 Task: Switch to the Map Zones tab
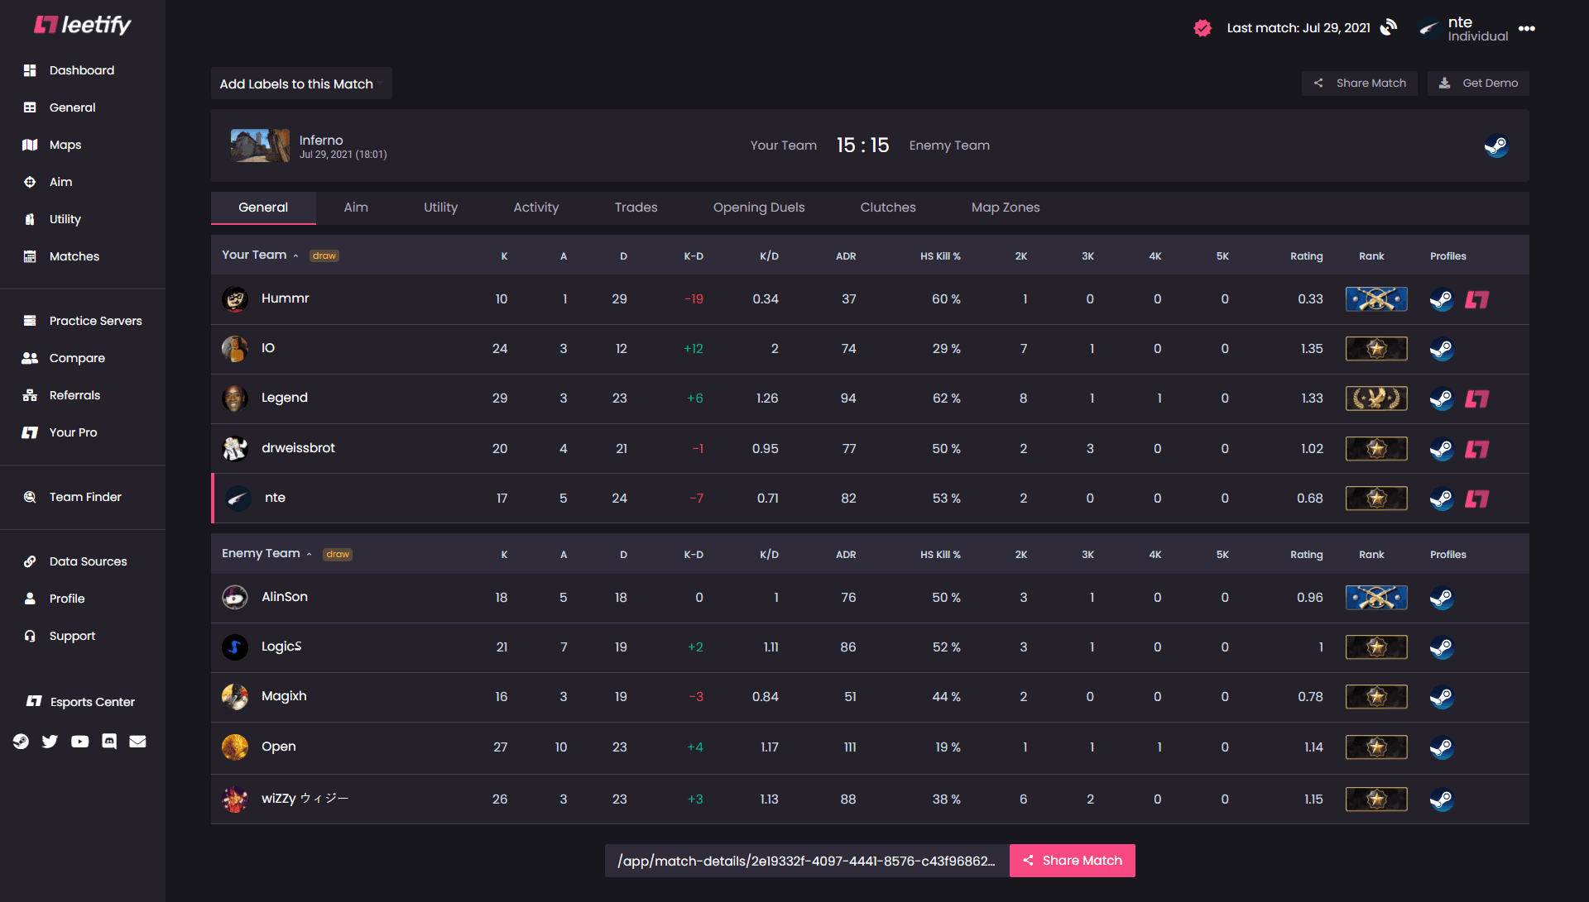click(1005, 208)
